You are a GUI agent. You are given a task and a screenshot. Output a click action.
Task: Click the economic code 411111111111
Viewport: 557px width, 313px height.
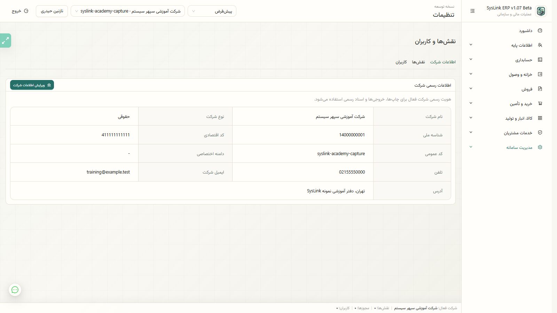tap(116, 135)
